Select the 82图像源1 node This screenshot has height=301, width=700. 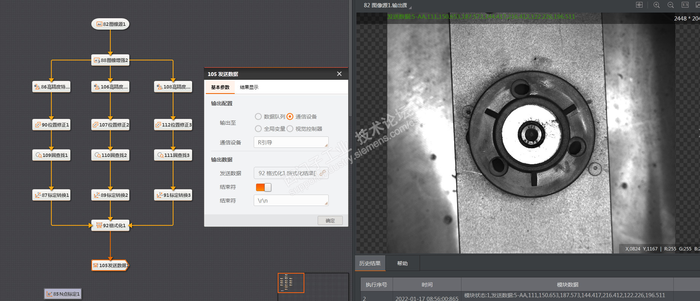point(110,24)
